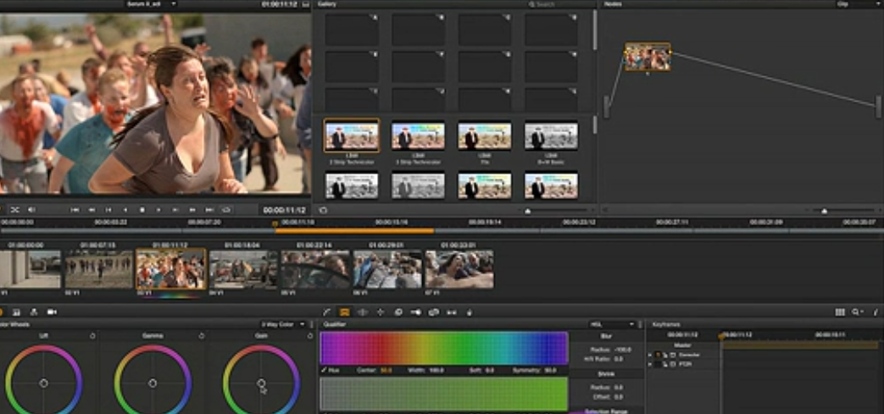Select timeline clip 04 thumbnail
This screenshot has width=884, height=414.
pos(243,269)
